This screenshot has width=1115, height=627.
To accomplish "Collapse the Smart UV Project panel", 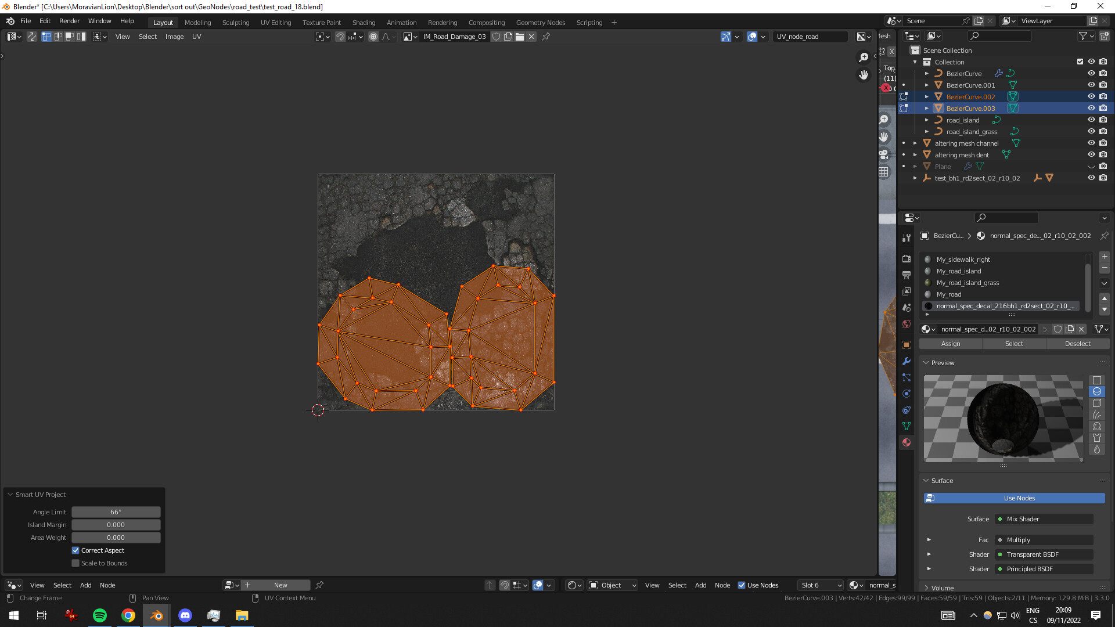I will coord(10,495).
